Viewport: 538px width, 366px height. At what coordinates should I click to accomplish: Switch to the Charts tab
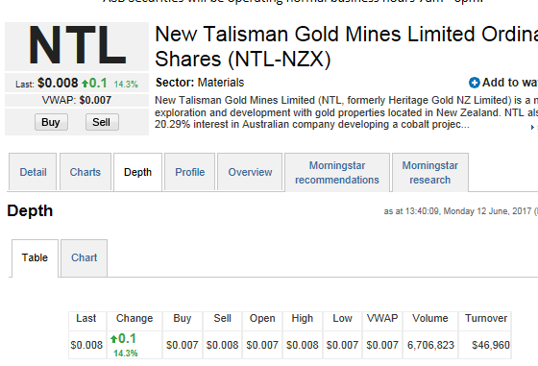[x=86, y=172]
